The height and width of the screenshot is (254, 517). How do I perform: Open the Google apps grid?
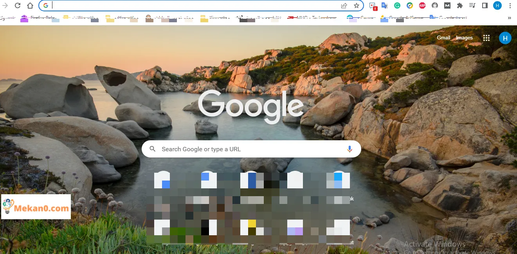(486, 38)
